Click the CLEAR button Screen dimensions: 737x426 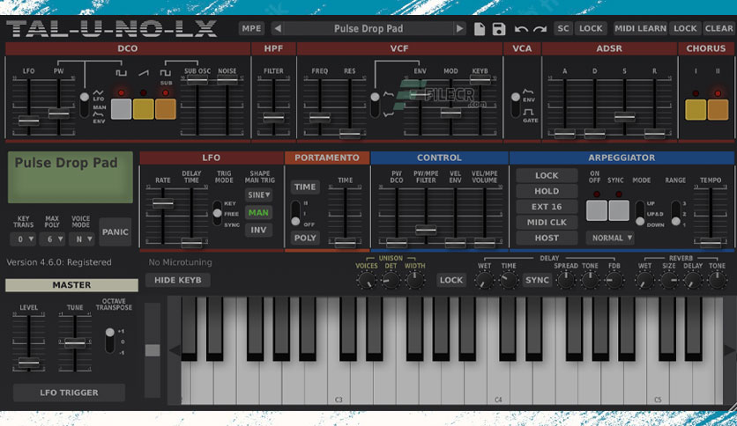(718, 29)
